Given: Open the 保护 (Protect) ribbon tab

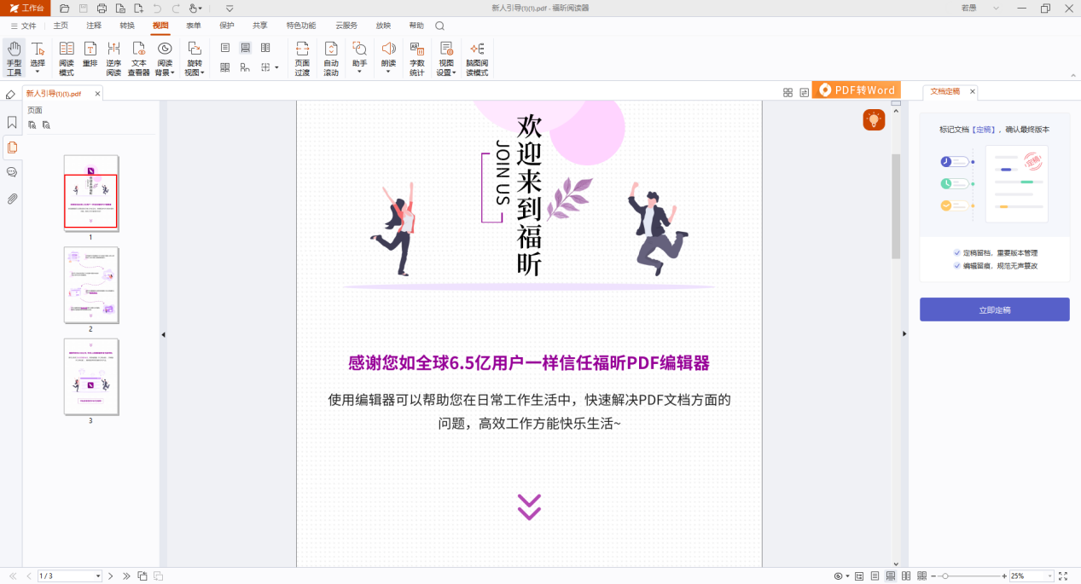Looking at the screenshot, I should click(x=227, y=26).
